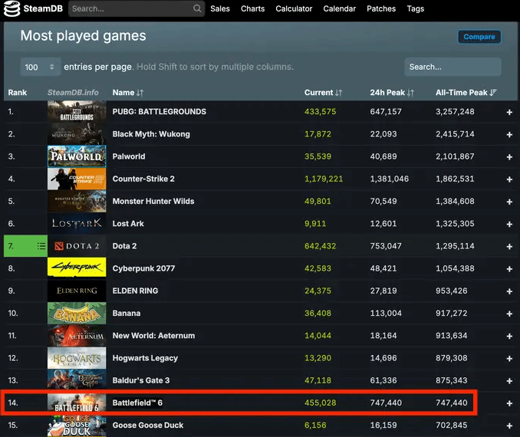The image size is (520, 437).
Task: Click the SteamDB logo icon
Action: tap(12, 9)
